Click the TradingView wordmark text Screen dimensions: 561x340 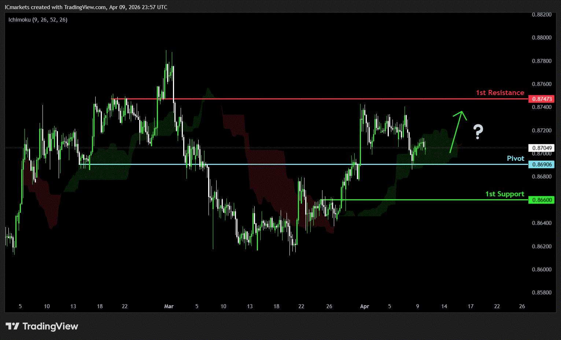(x=50, y=326)
